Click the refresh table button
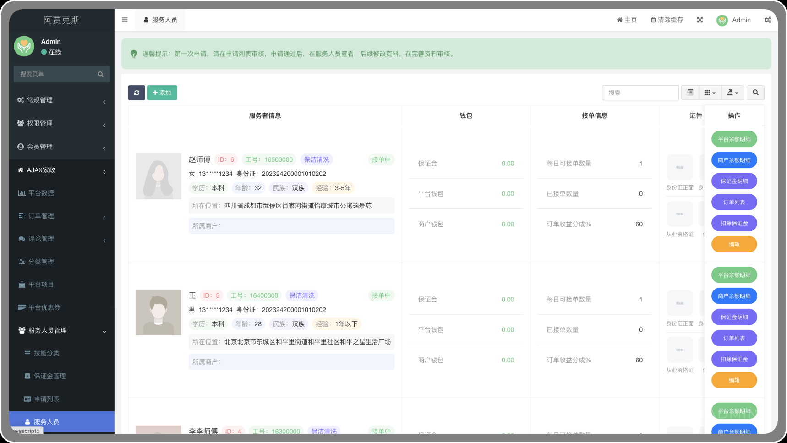 [137, 93]
